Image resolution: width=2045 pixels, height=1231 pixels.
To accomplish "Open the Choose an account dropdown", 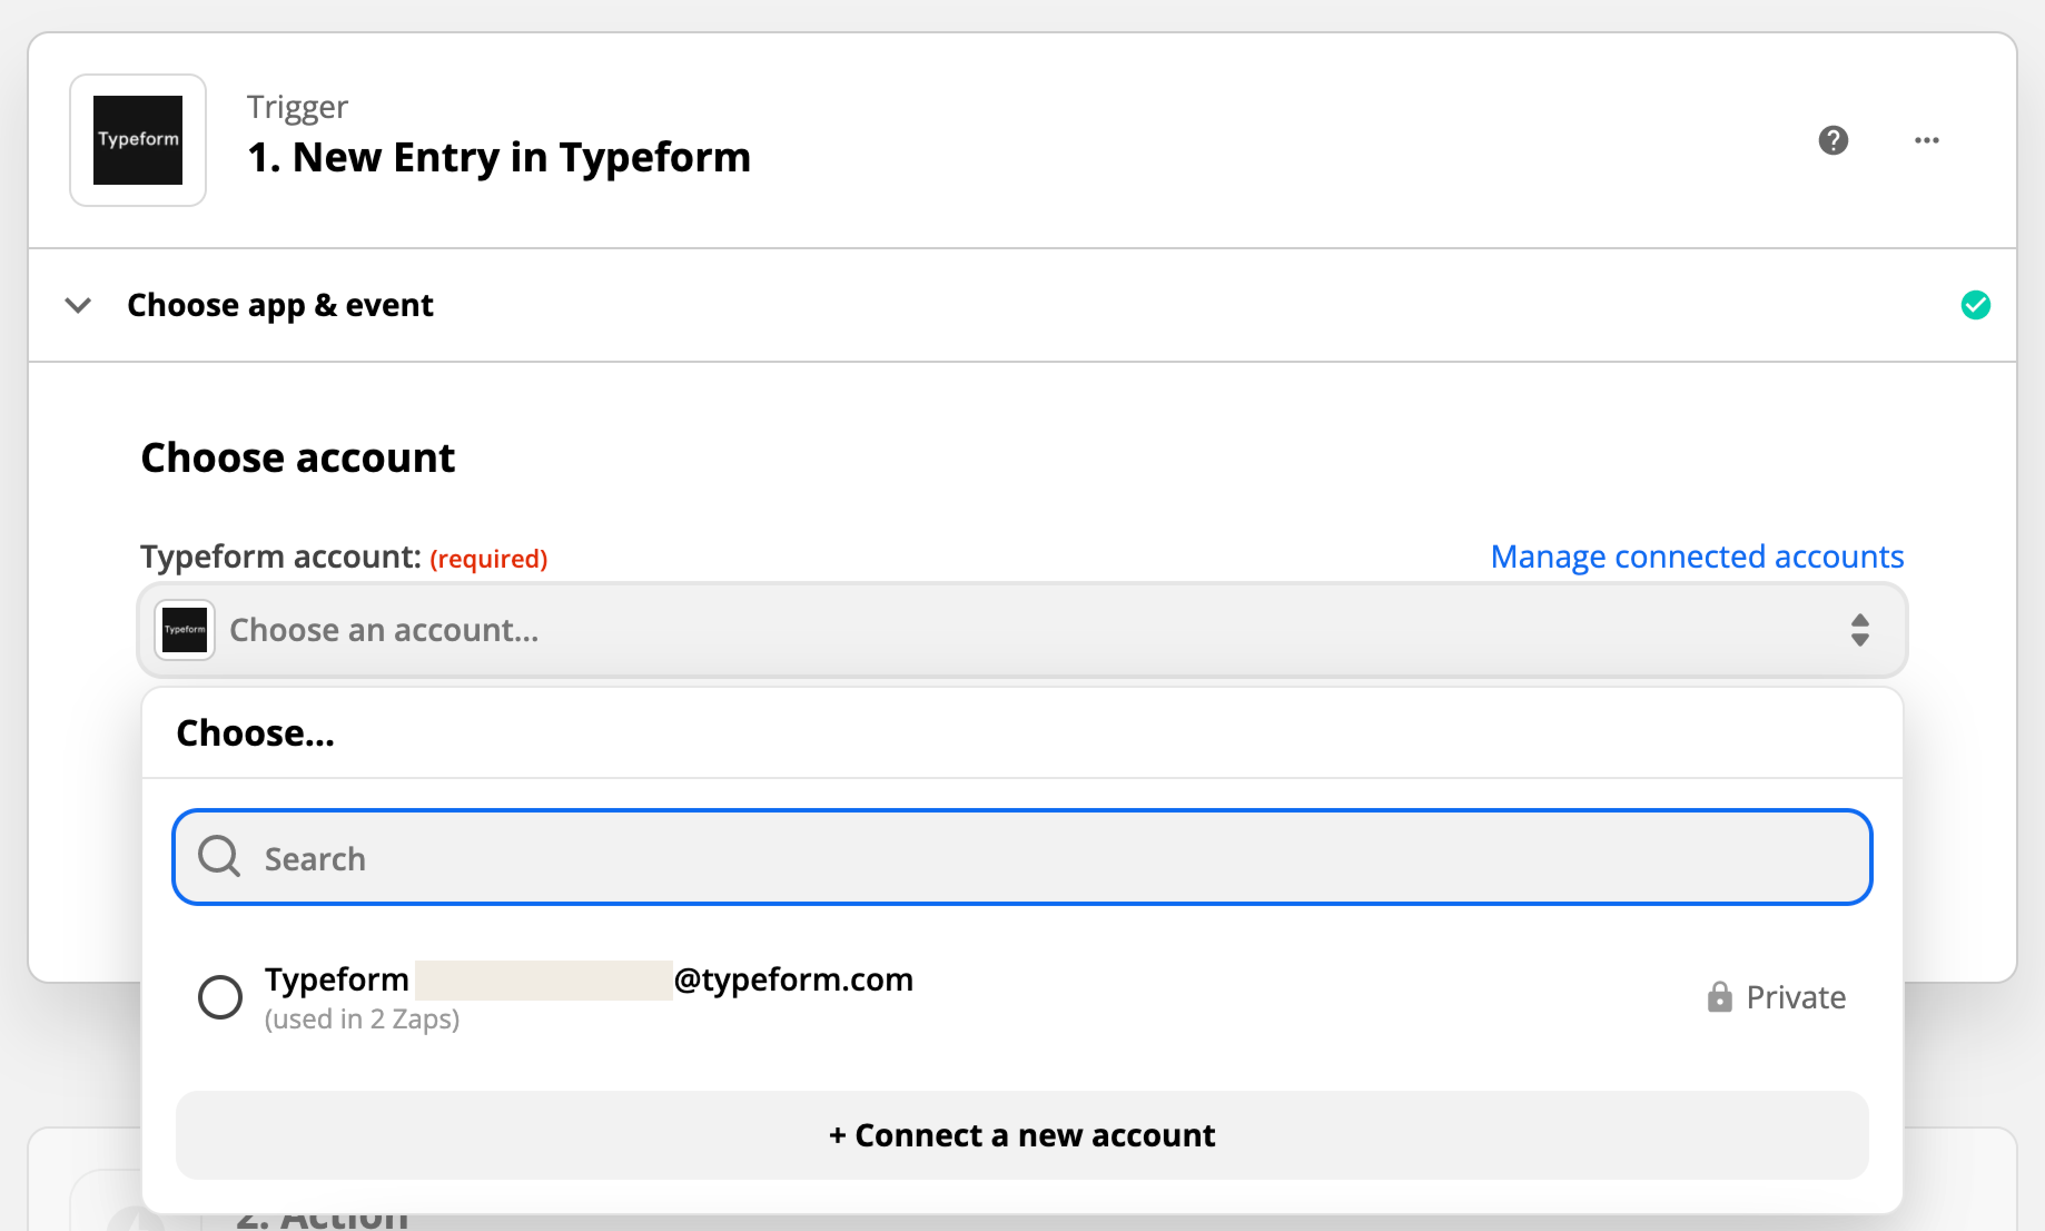I will [x=1022, y=629].
